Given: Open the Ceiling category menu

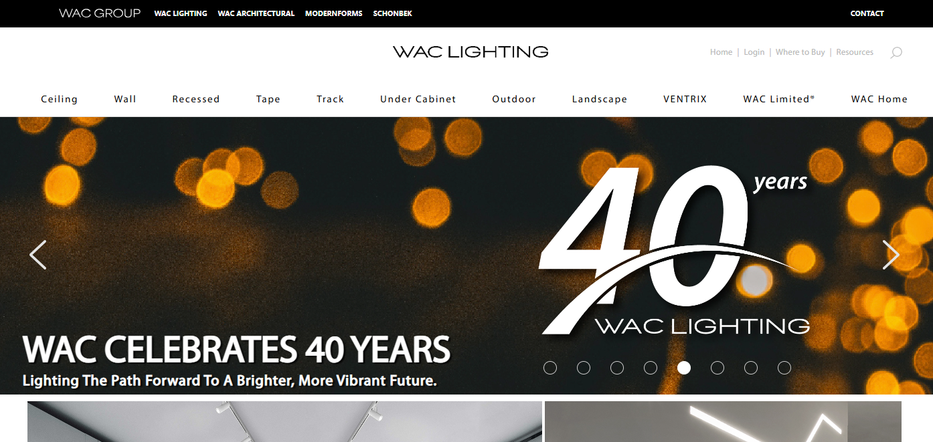Looking at the screenshot, I should 60,99.
